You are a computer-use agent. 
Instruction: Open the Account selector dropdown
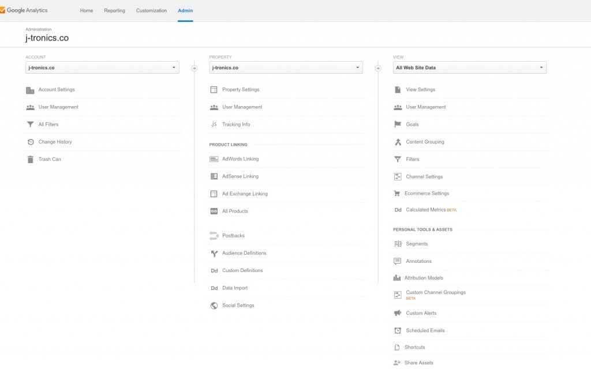102,67
